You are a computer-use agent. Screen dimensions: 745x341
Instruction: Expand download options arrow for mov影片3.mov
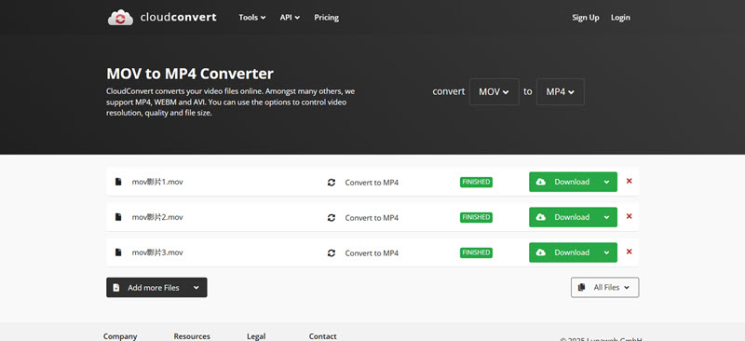607,252
